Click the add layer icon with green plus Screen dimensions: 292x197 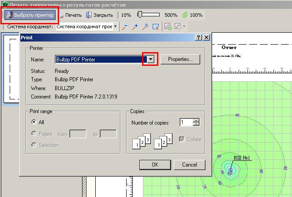point(168,27)
